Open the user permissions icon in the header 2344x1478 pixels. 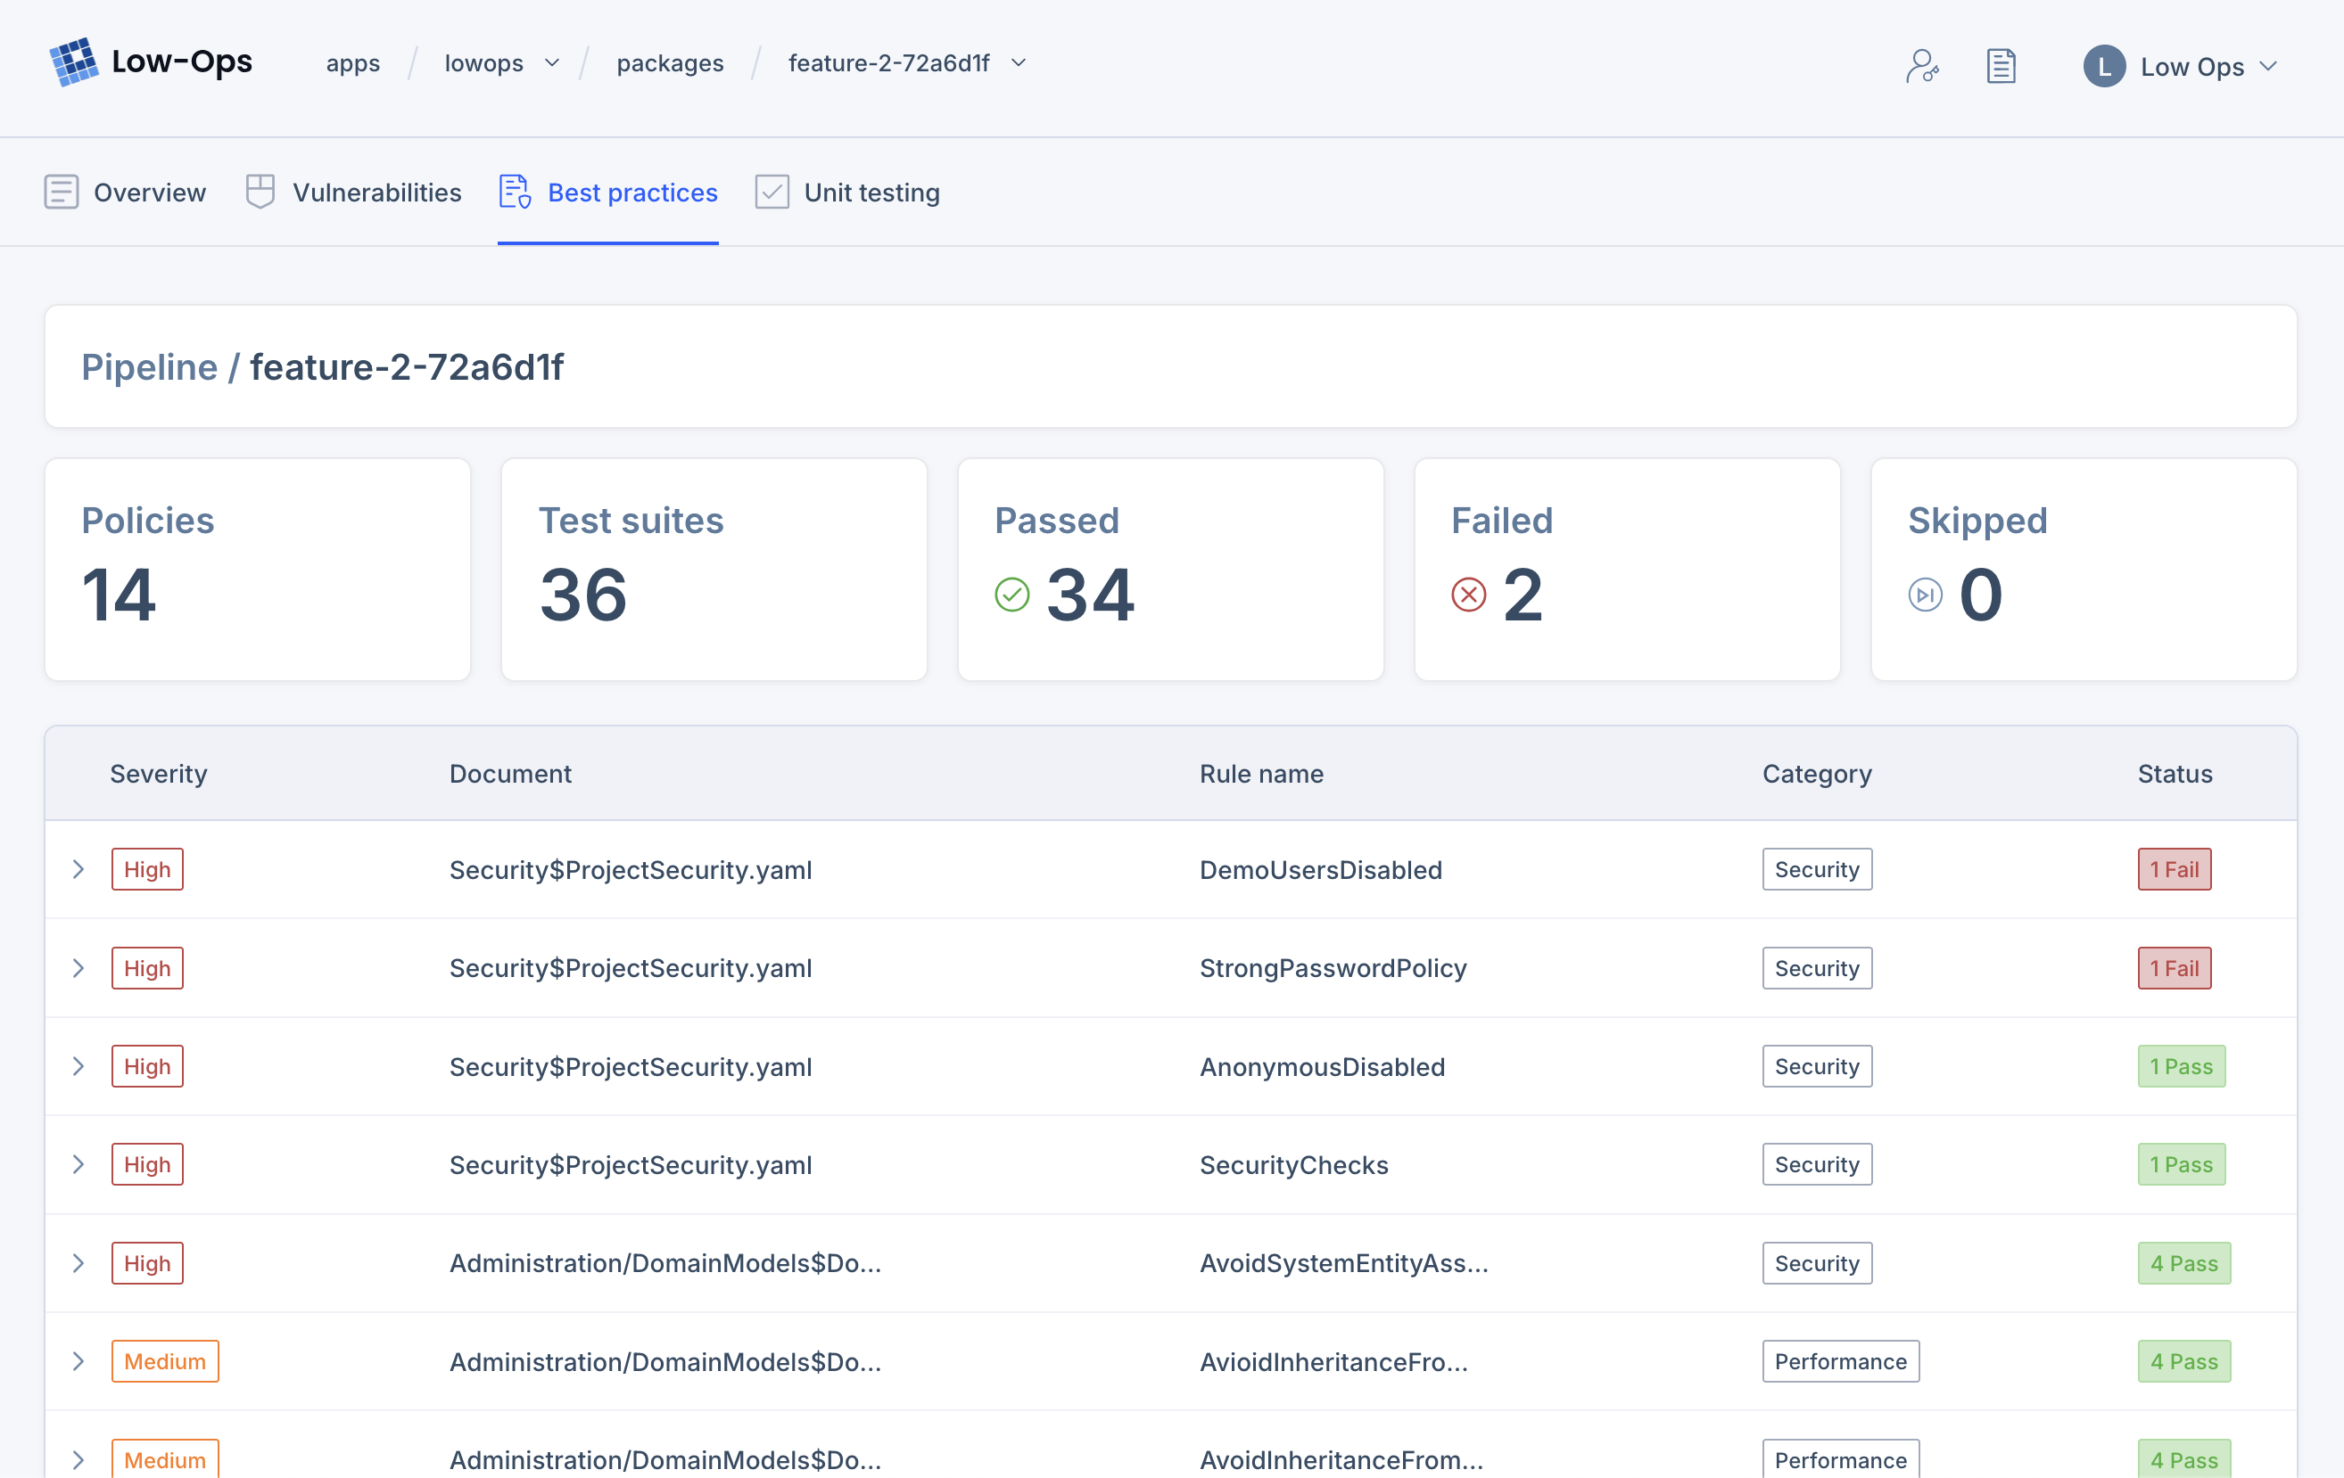tap(1922, 65)
